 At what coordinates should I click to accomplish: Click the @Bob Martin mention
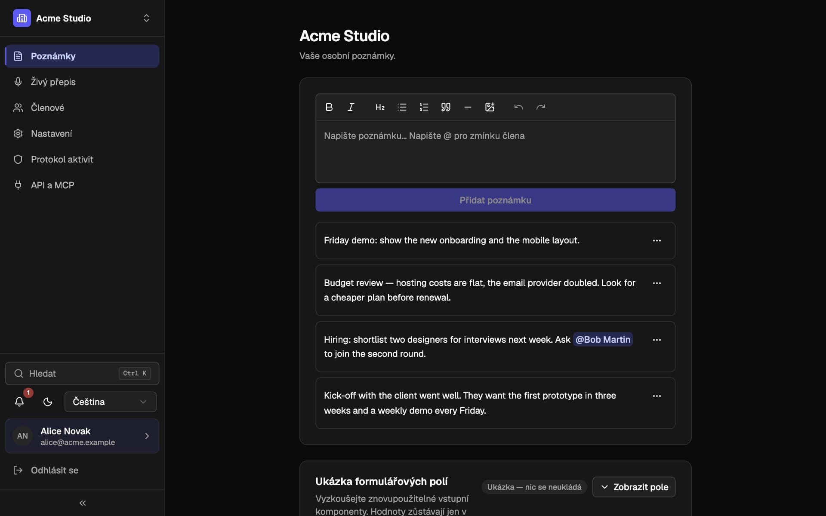tap(603, 339)
